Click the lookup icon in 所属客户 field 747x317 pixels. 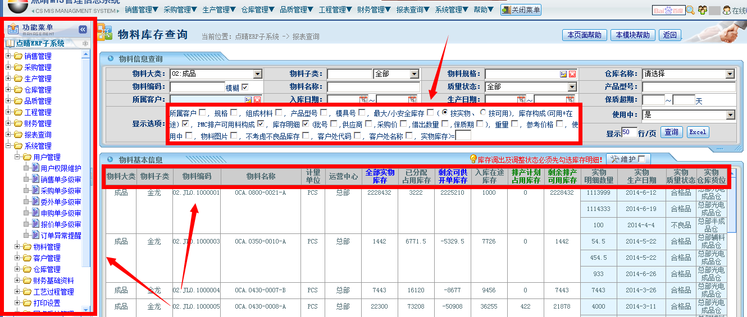click(x=249, y=100)
